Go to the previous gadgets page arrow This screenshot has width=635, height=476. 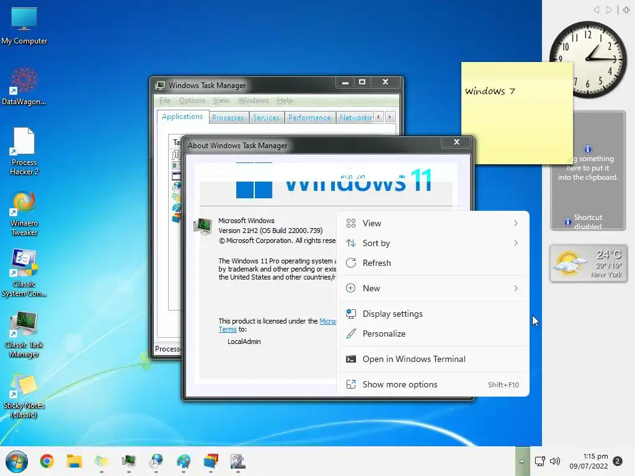[x=596, y=10]
